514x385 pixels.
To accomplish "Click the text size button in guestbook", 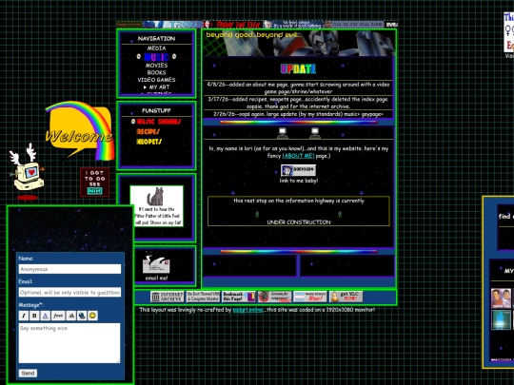I will coord(70,316).
